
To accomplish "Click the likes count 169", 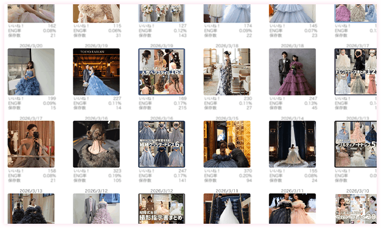I will pyautogui.click(x=183, y=98).
